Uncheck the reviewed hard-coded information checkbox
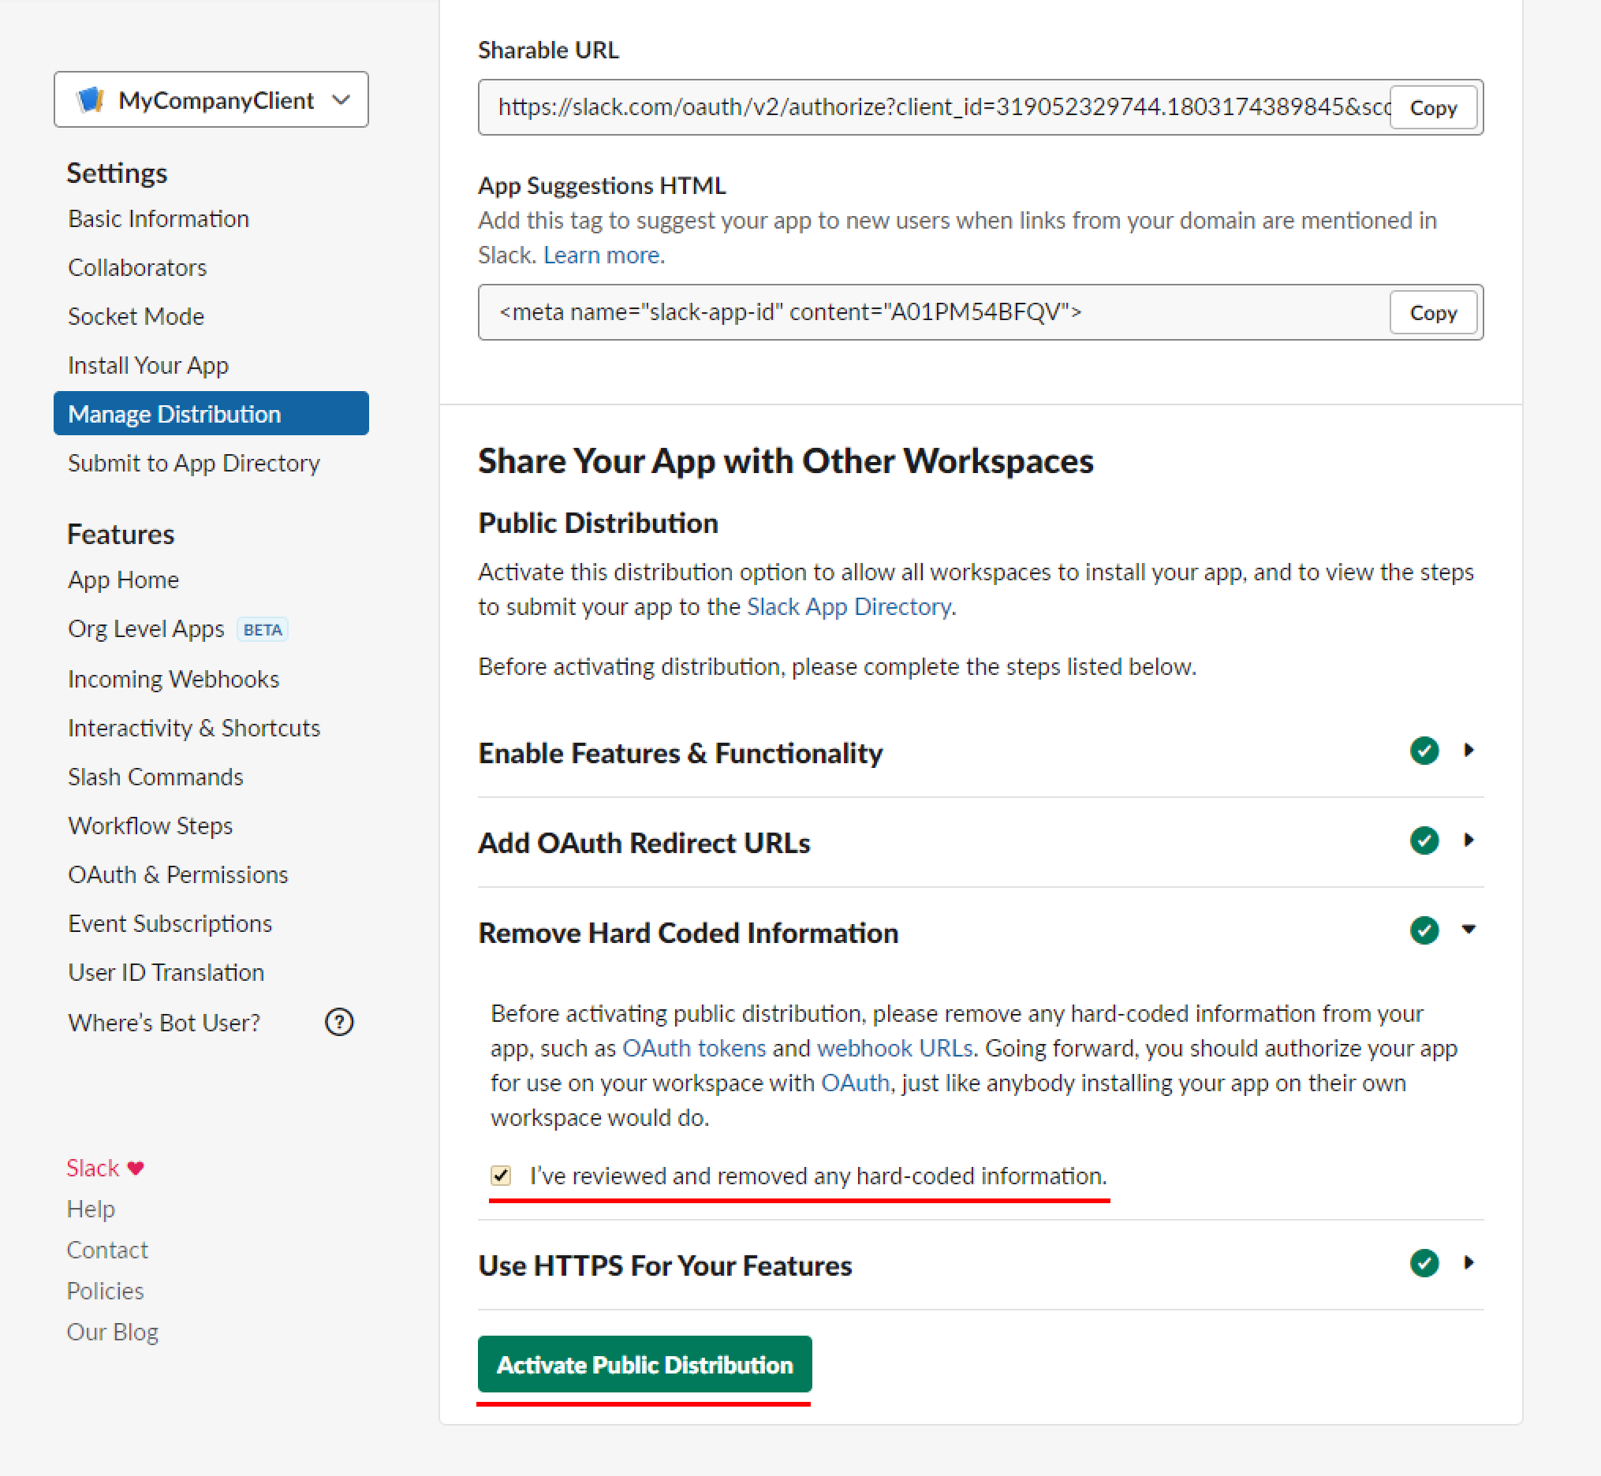The height and width of the screenshot is (1476, 1601). (x=501, y=1175)
